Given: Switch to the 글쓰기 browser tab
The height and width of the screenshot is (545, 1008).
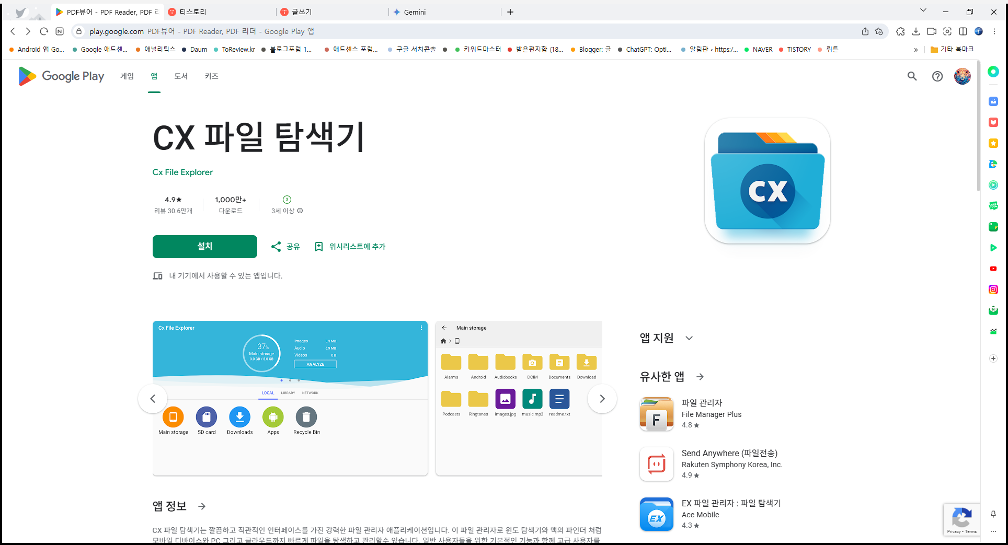Looking at the screenshot, I should [x=333, y=12].
